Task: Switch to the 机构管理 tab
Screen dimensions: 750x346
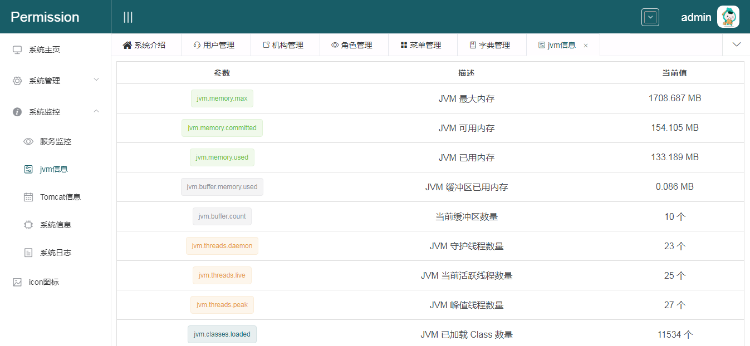Action: tap(285, 45)
